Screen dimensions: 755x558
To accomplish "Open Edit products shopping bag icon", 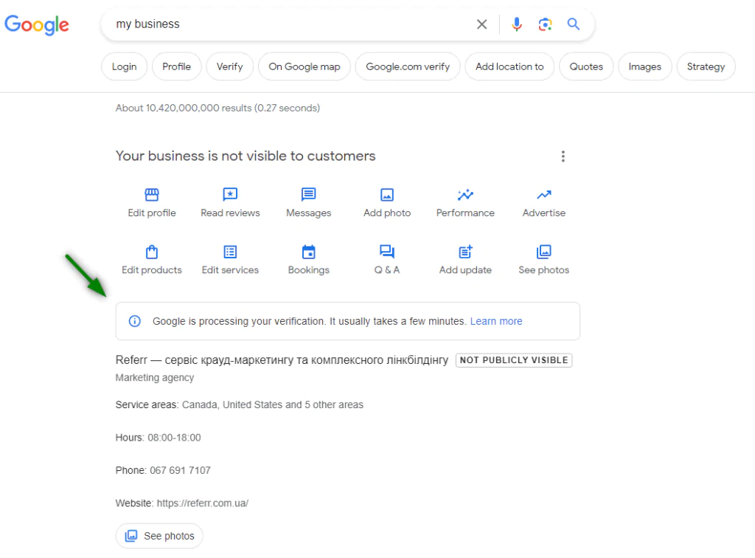I will (x=152, y=252).
